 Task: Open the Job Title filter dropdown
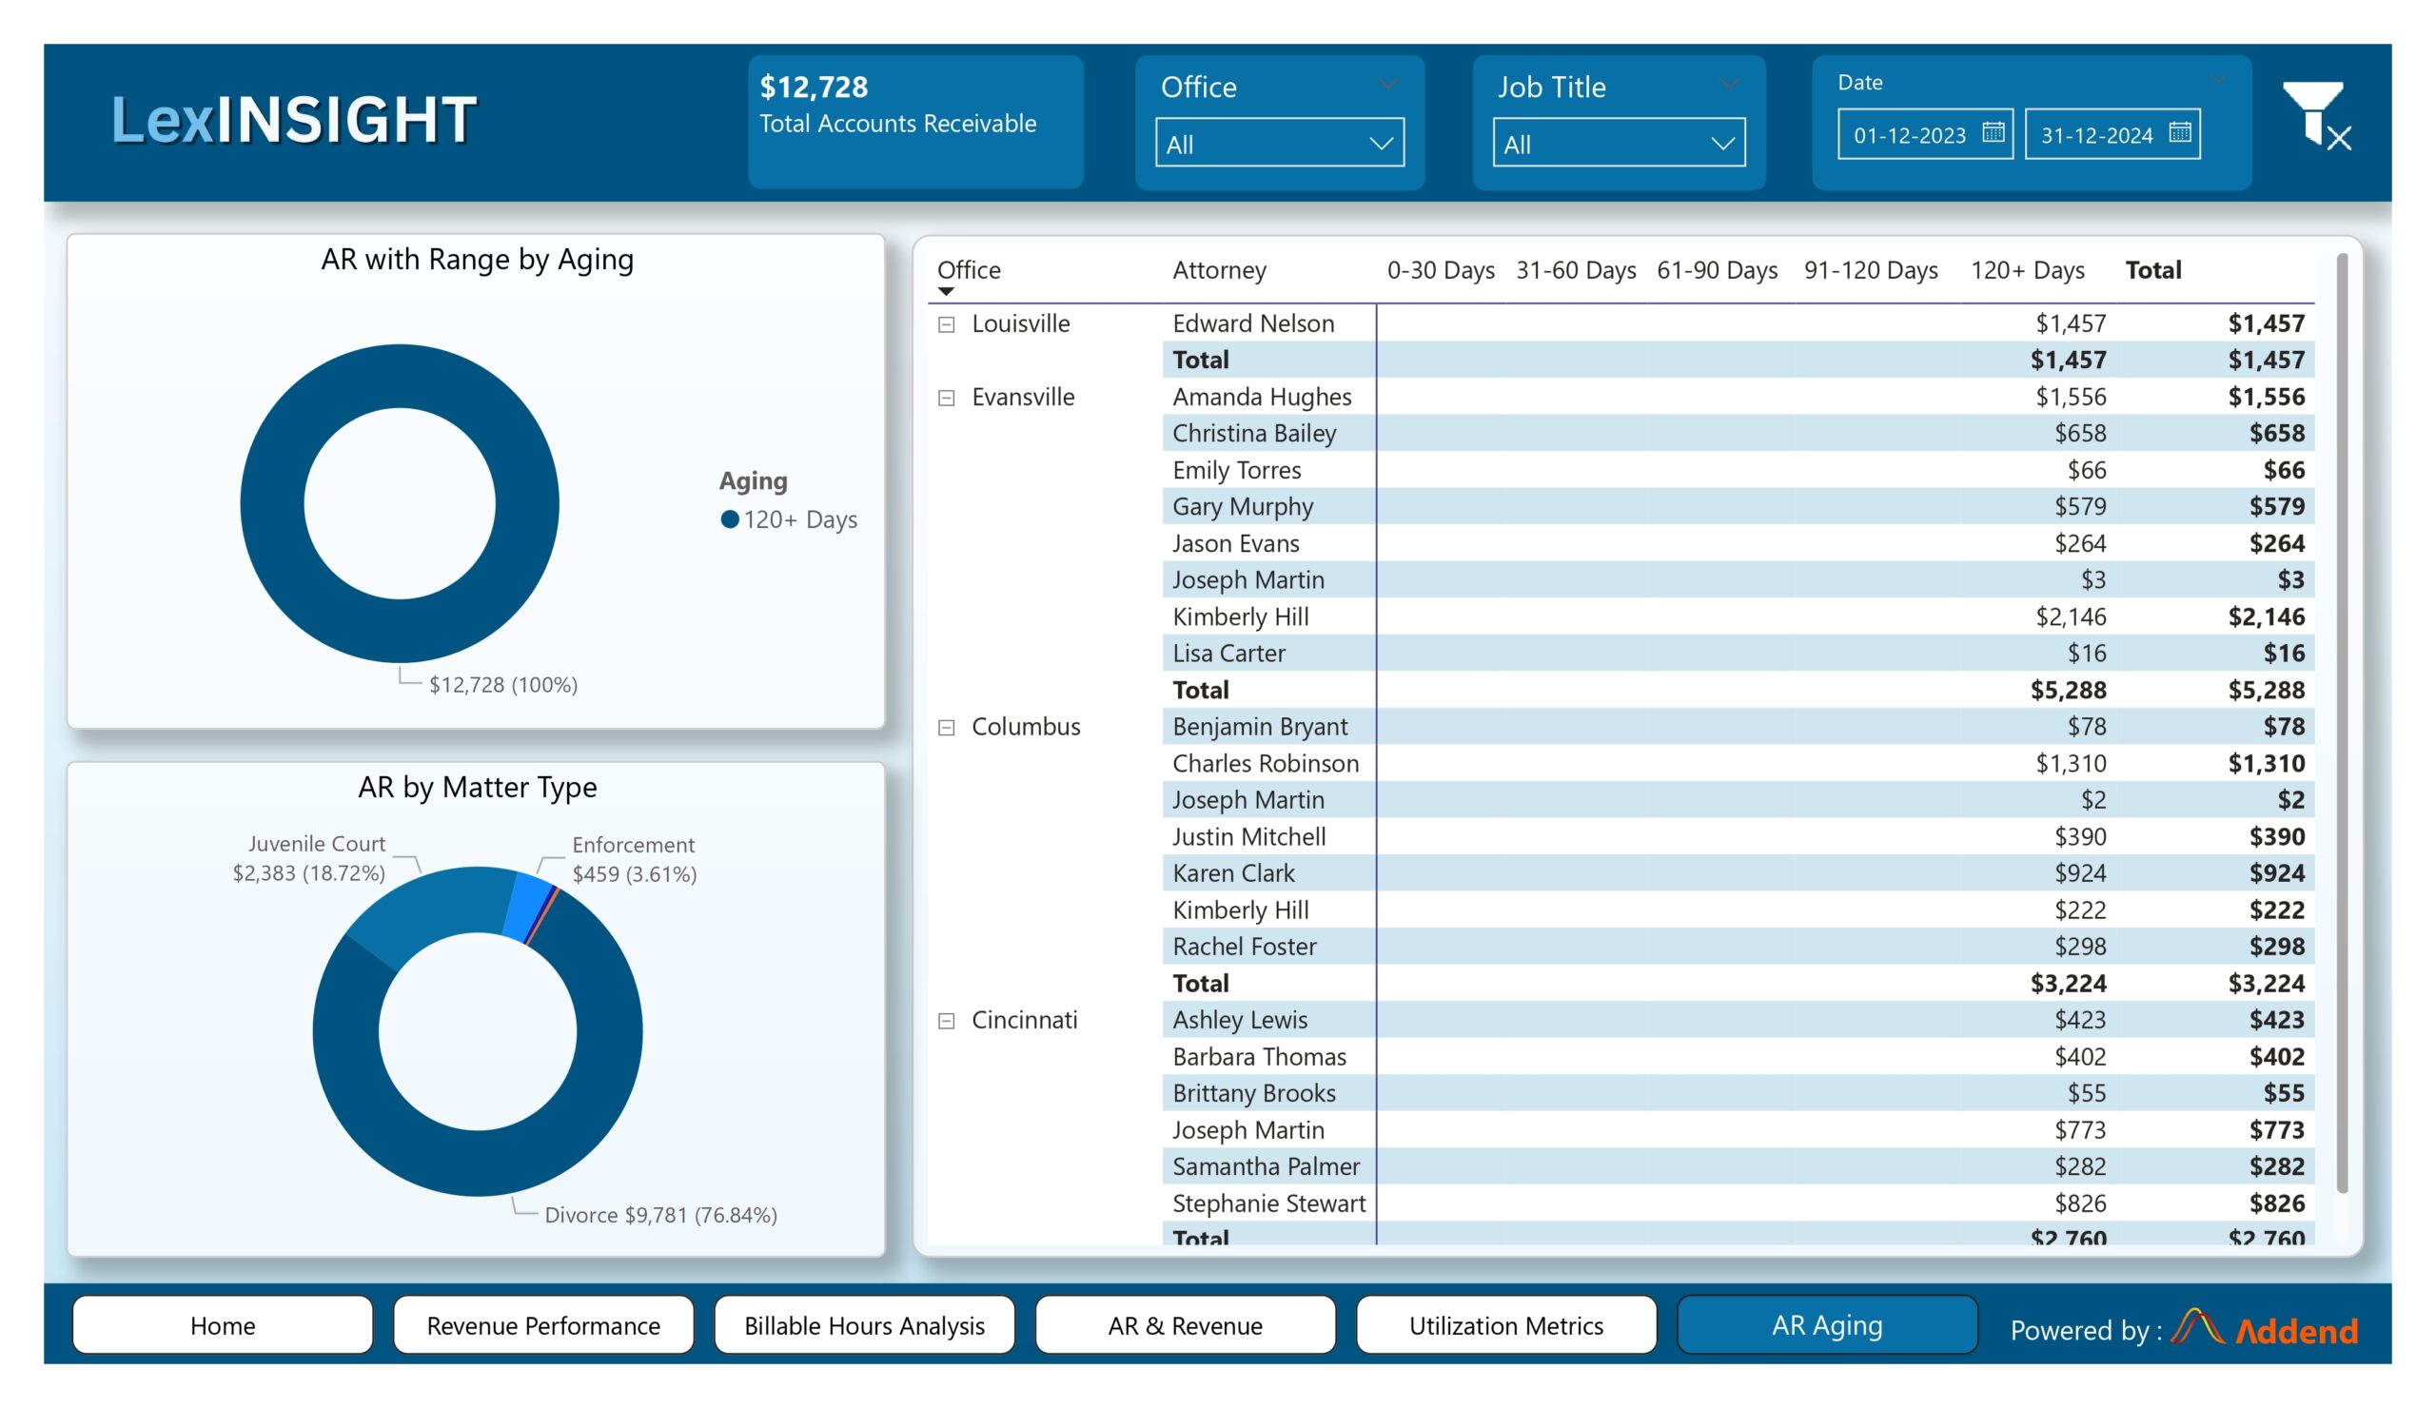click(x=1620, y=143)
